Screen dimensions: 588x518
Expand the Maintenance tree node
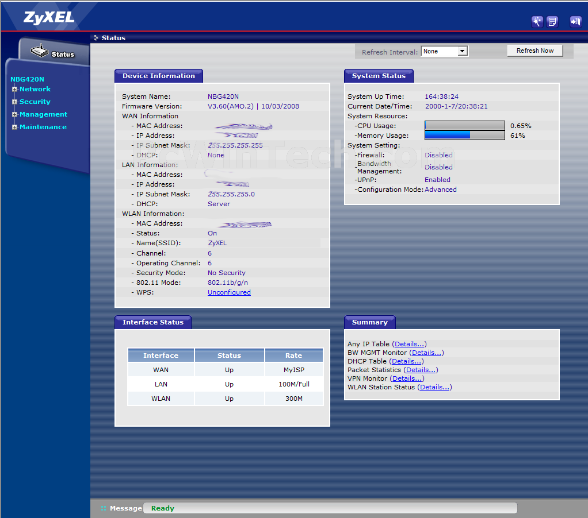tap(14, 127)
